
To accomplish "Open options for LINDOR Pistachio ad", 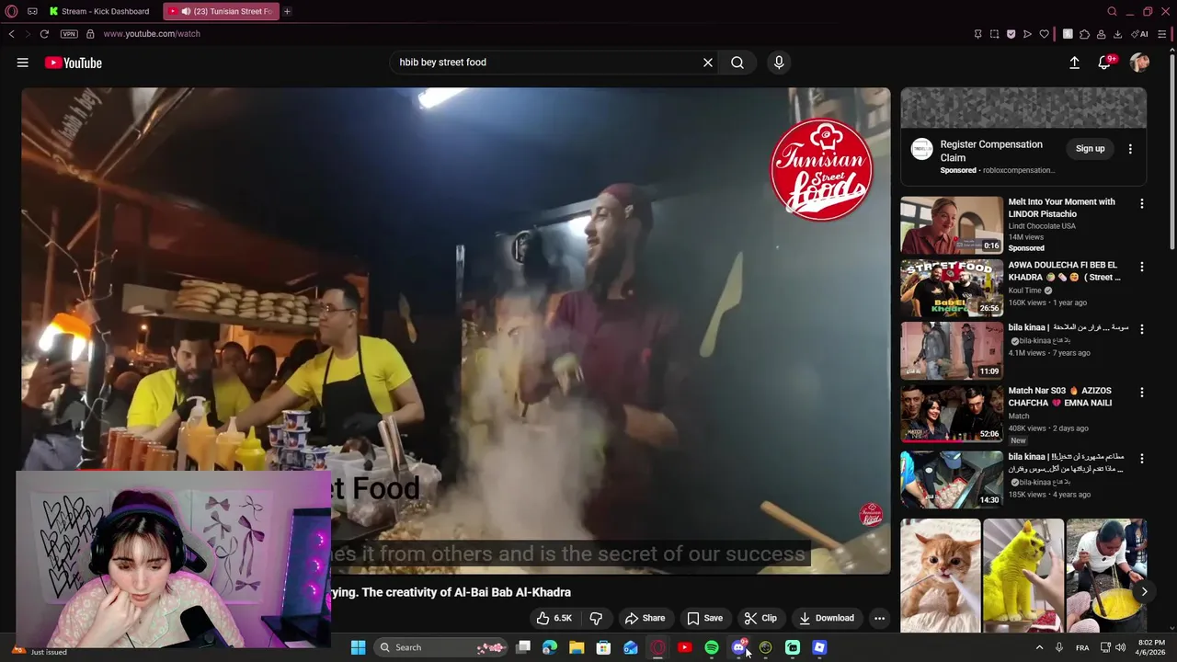I will click(x=1142, y=204).
